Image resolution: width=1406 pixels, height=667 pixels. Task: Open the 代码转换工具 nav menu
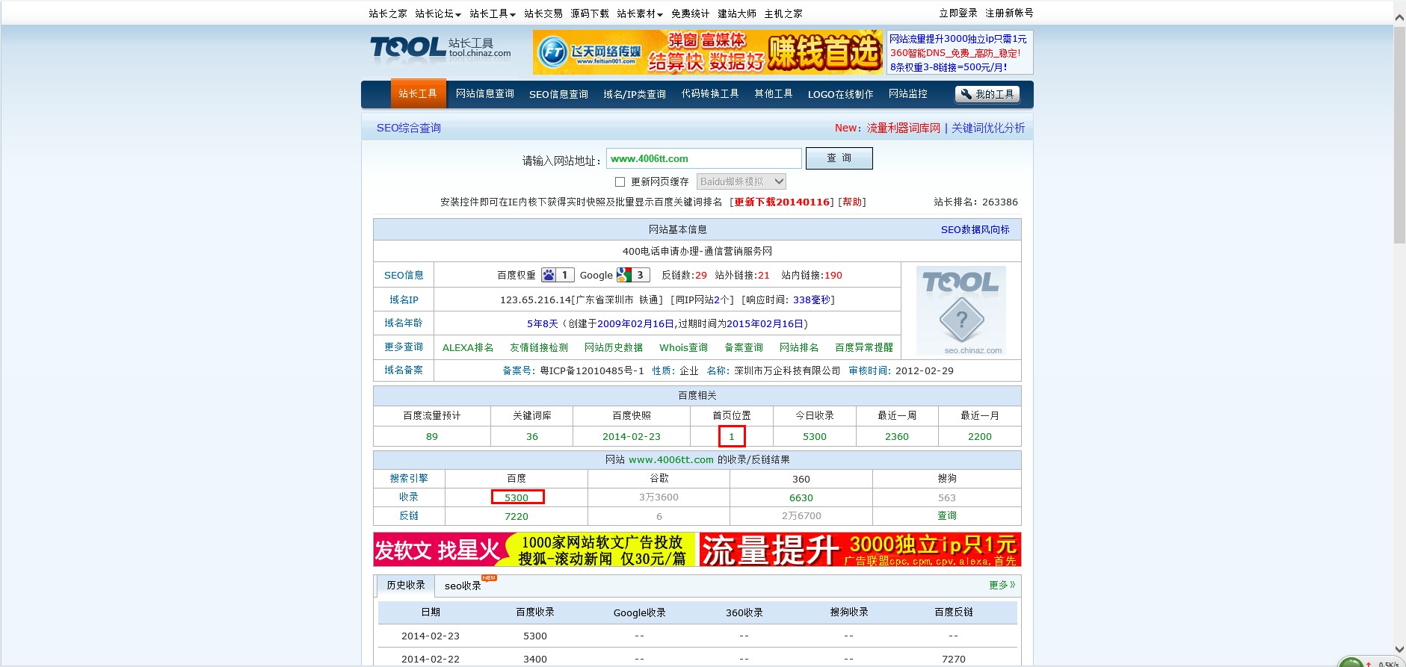[x=710, y=94]
